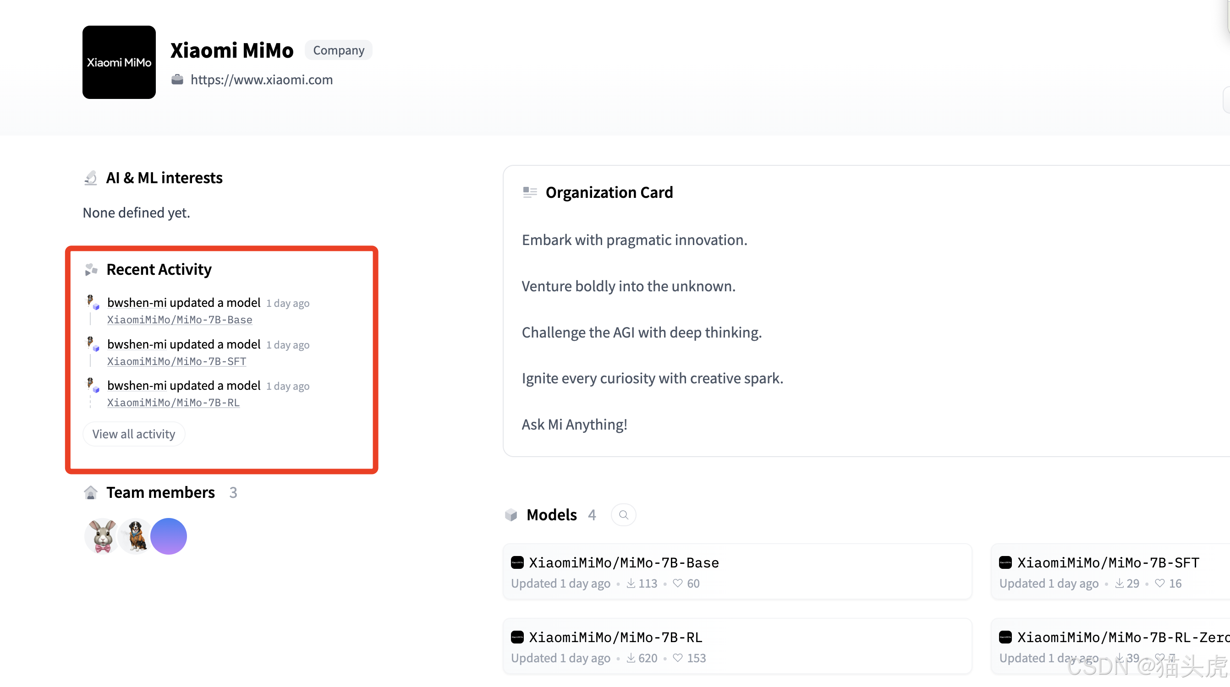Click the models search magnifier icon
Screen dimensions: 1230x687
pyautogui.click(x=623, y=515)
